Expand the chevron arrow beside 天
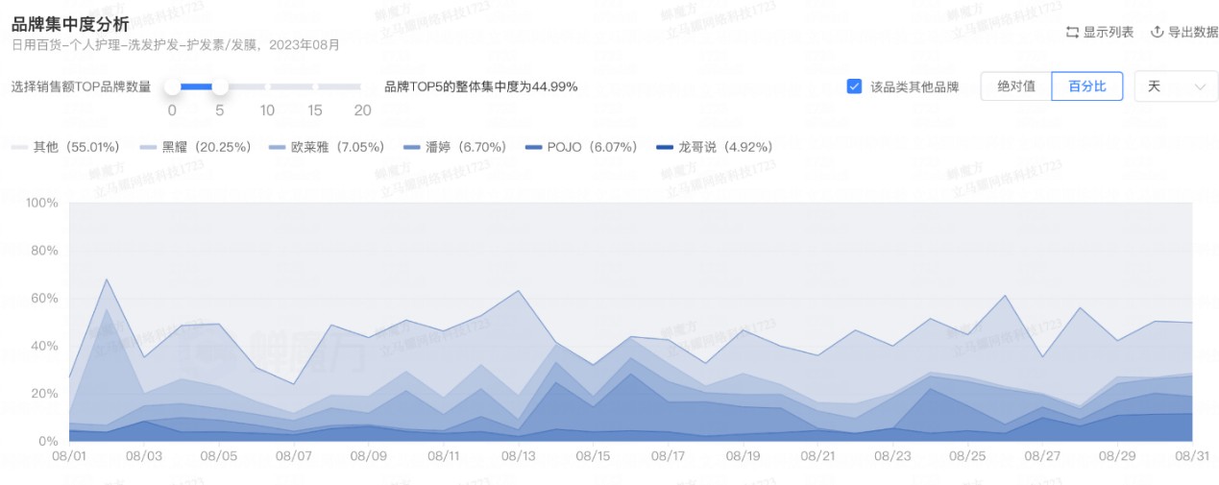Screen dimensions: 1219x485 point(1200,87)
